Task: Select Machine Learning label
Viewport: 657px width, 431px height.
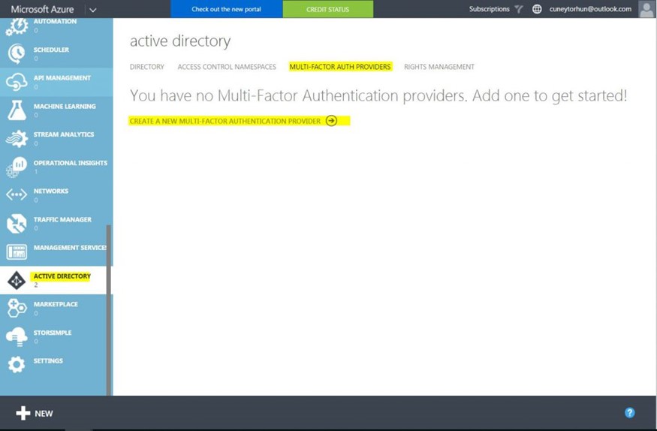Action: [x=65, y=106]
